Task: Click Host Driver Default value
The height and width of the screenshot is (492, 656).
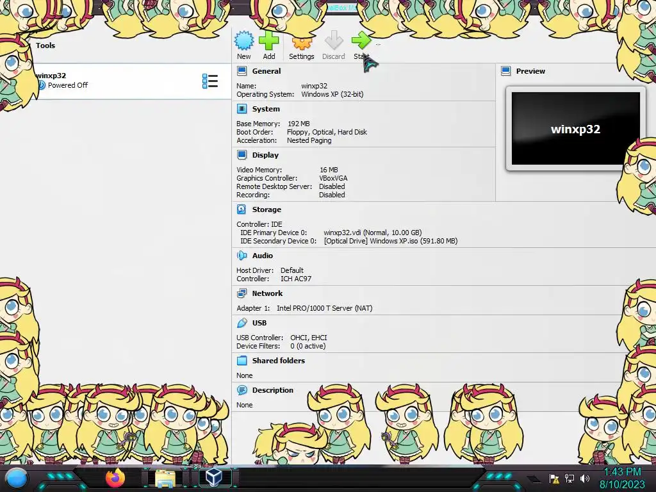Action: [292, 270]
